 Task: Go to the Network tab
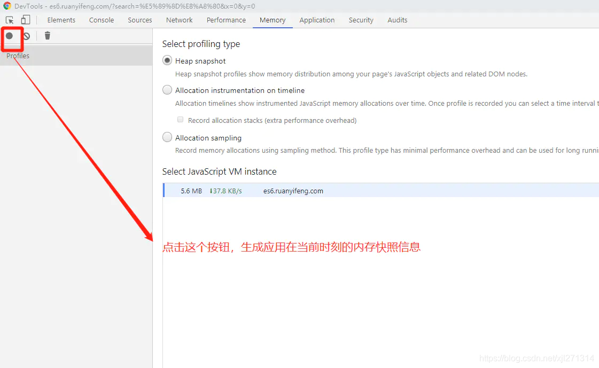[179, 20]
